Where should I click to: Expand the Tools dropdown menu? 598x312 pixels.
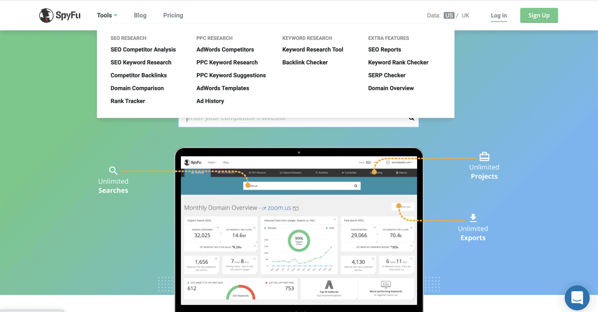(107, 15)
